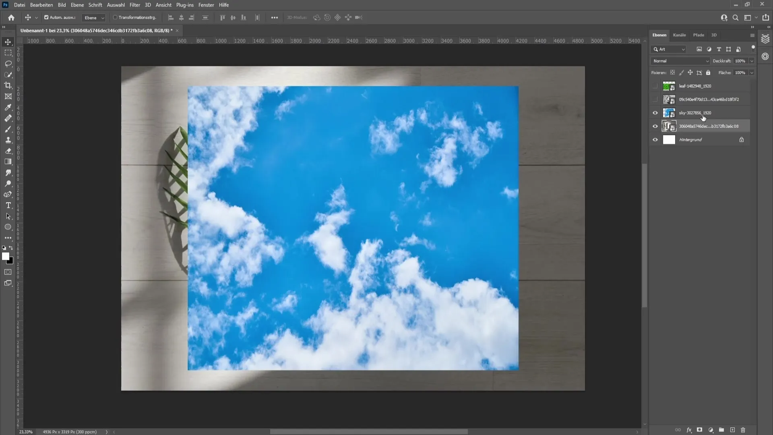The image size is (773, 435).
Task: Add a layer mask
Action: (x=700, y=430)
